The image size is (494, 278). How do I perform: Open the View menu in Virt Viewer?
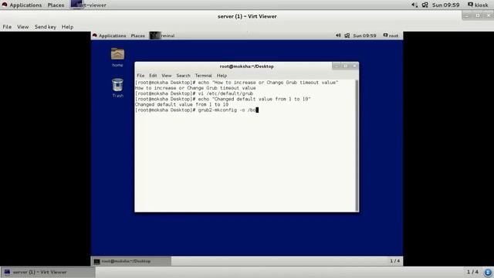pyautogui.click(x=22, y=27)
